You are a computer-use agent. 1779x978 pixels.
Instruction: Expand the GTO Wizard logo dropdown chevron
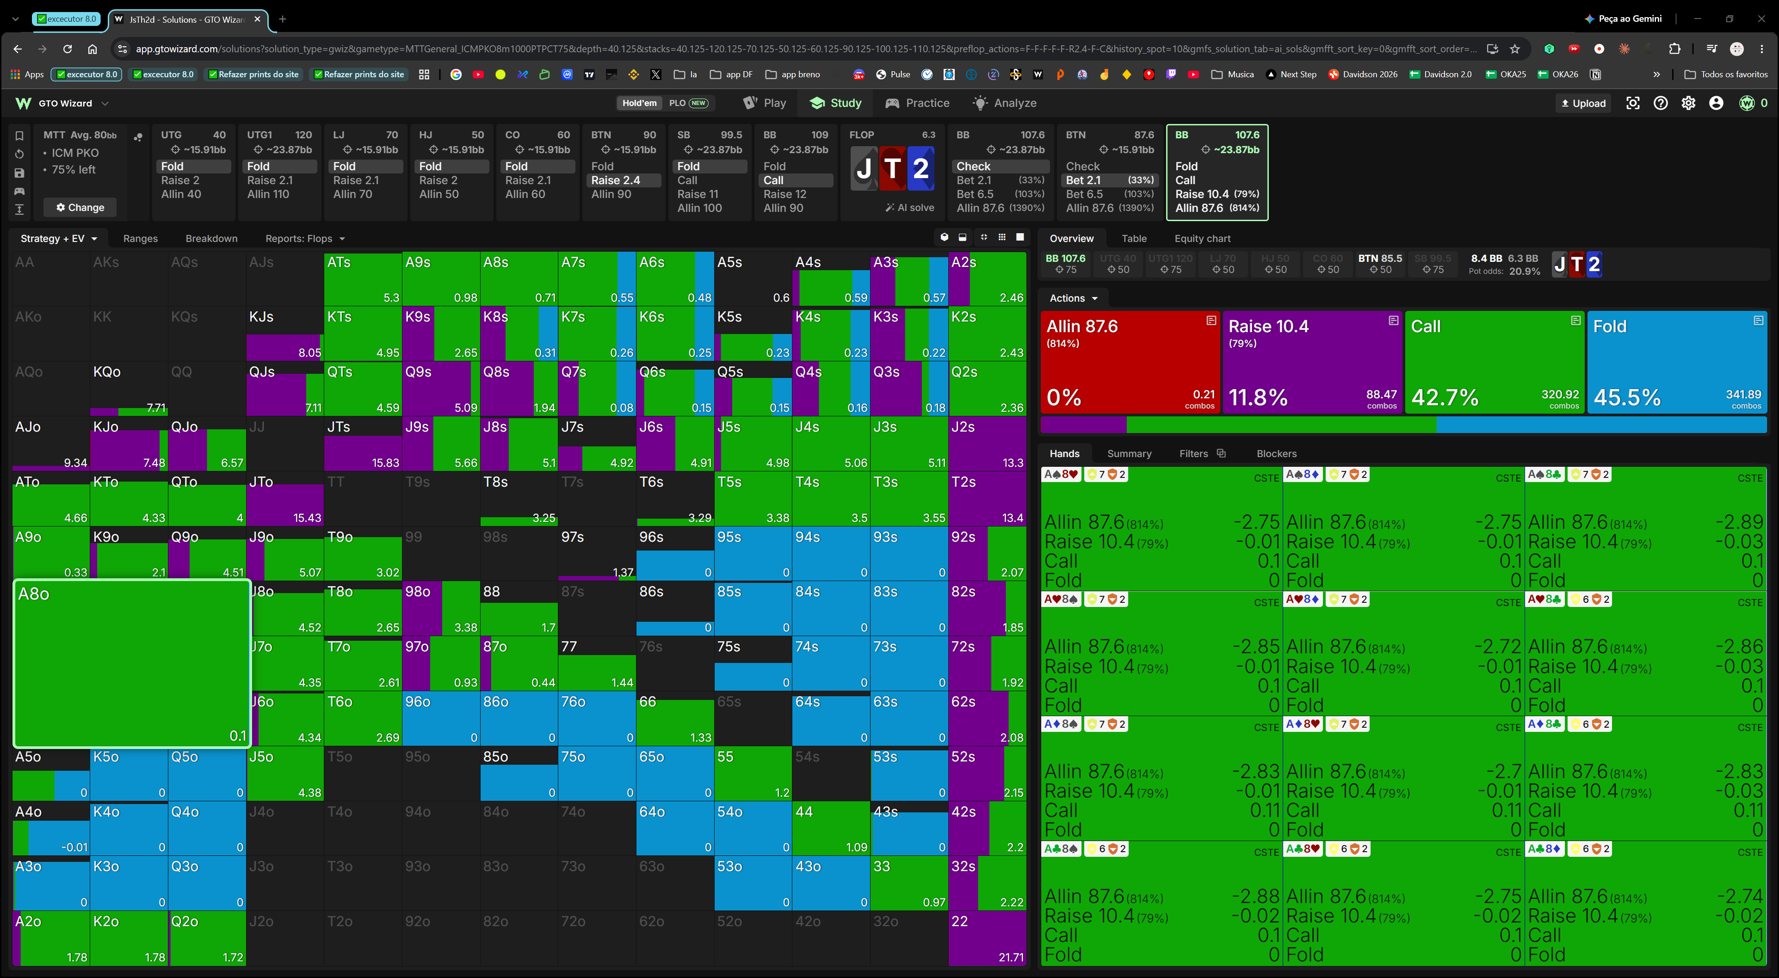click(x=105, y=104)
